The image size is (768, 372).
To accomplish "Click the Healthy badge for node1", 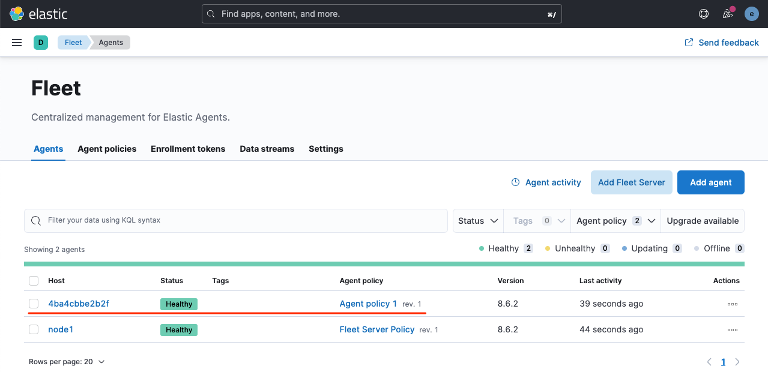I will click(179, 330).
